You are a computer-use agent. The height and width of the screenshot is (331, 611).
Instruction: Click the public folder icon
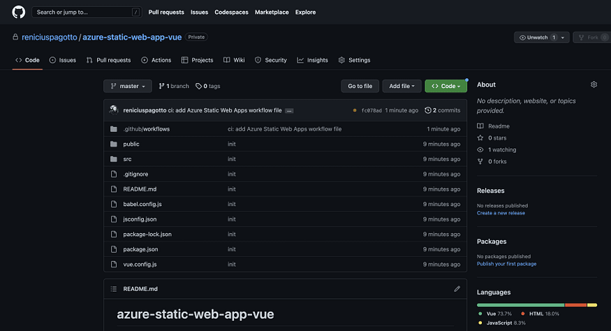click(x=113, y=144)
